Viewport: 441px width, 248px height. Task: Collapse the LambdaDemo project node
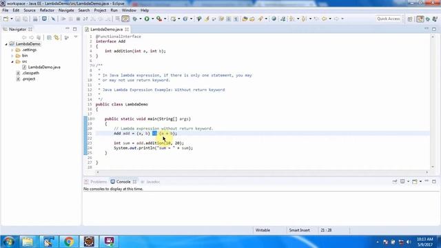point(6,44)
